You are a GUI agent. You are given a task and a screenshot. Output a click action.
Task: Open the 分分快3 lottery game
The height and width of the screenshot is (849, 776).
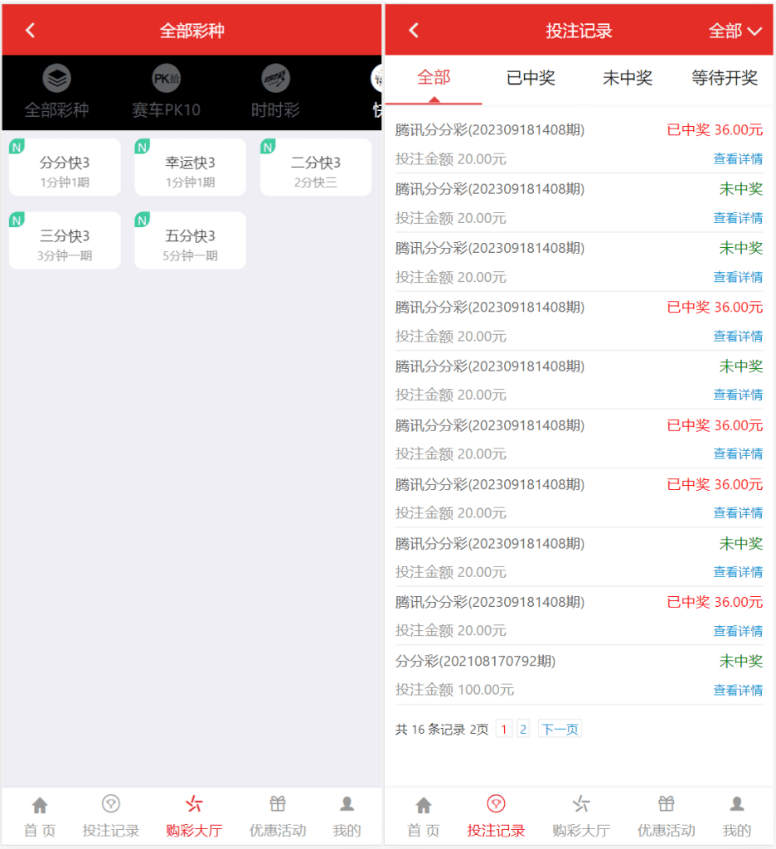(65, 167)
